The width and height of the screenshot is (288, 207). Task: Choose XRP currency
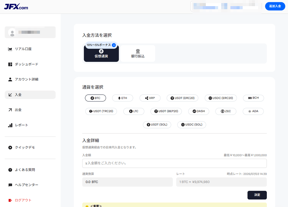pyautogui.click(x=150, y=98)
